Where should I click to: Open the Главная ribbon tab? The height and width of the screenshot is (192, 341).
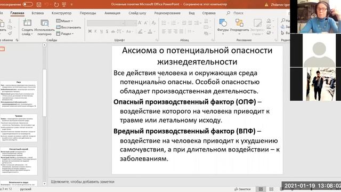[17, 13]
